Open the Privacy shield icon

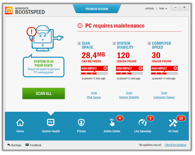(x=81, y=122)
